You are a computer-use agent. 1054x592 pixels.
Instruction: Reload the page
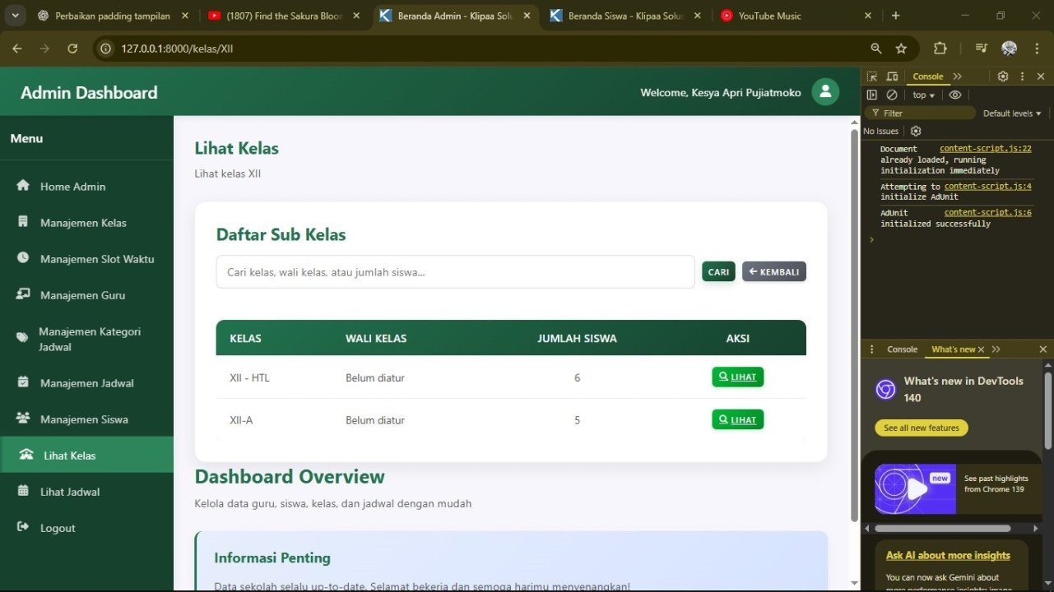pos(72,49)
